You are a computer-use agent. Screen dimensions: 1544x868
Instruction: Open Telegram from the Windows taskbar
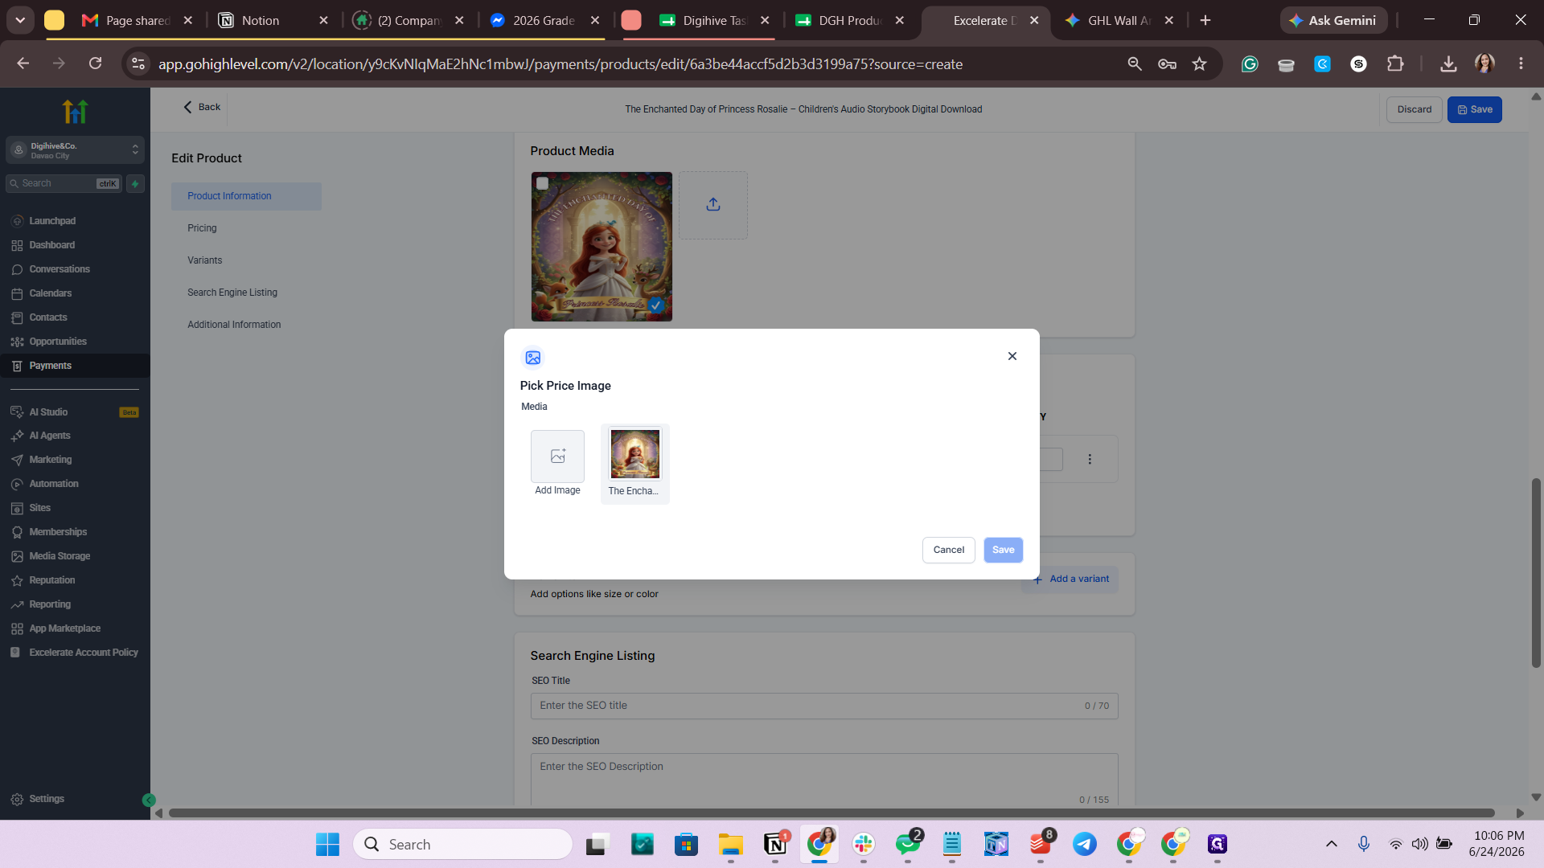1085,844
